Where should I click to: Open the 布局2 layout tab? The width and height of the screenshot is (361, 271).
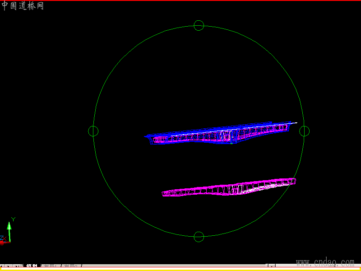pyautogui.click(x=71, y=266)
